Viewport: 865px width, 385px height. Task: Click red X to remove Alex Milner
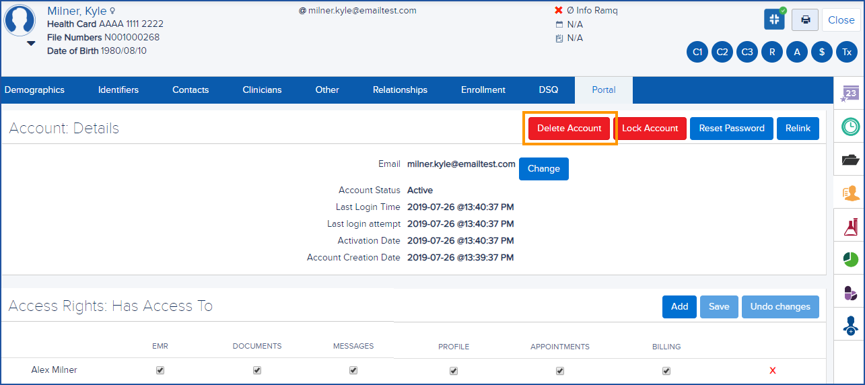(772, 370)
